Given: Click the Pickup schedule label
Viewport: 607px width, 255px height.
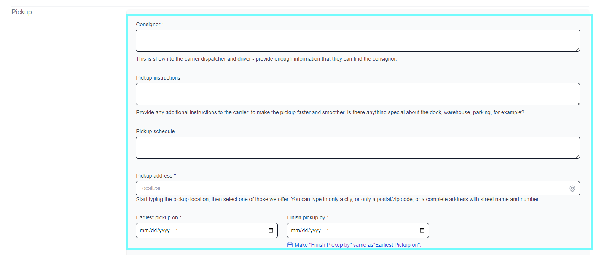Looking at the screenshot, I should tap(155, 131).
